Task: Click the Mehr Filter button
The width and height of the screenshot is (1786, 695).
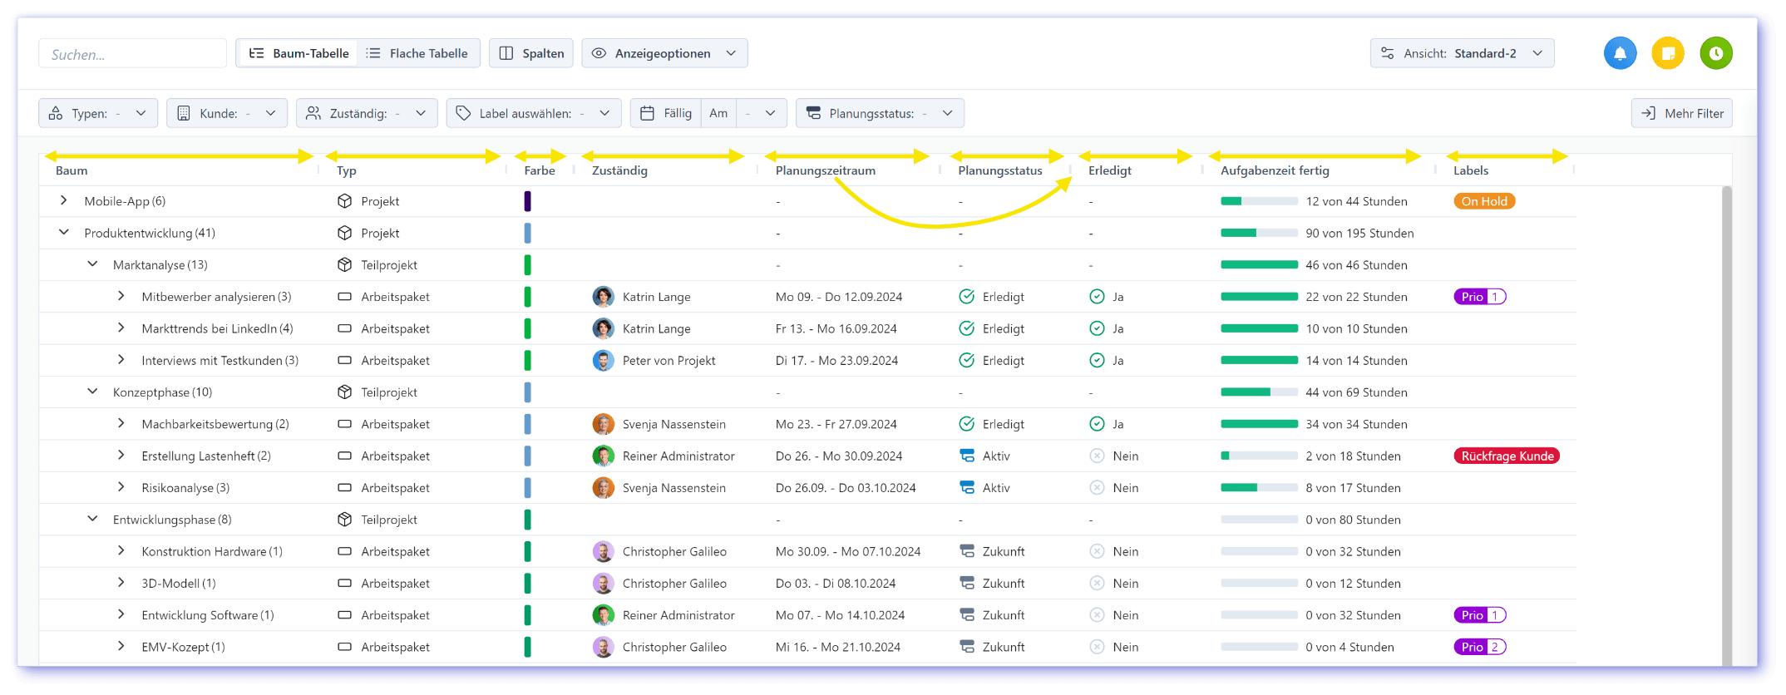Action: point(1681,114)
